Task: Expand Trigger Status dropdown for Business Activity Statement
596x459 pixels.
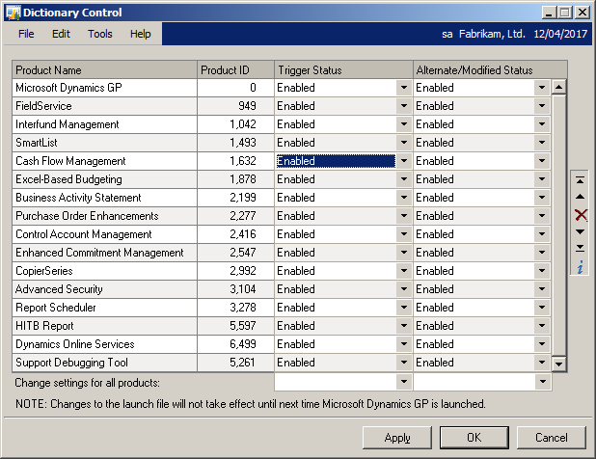Action: point(404,198)
